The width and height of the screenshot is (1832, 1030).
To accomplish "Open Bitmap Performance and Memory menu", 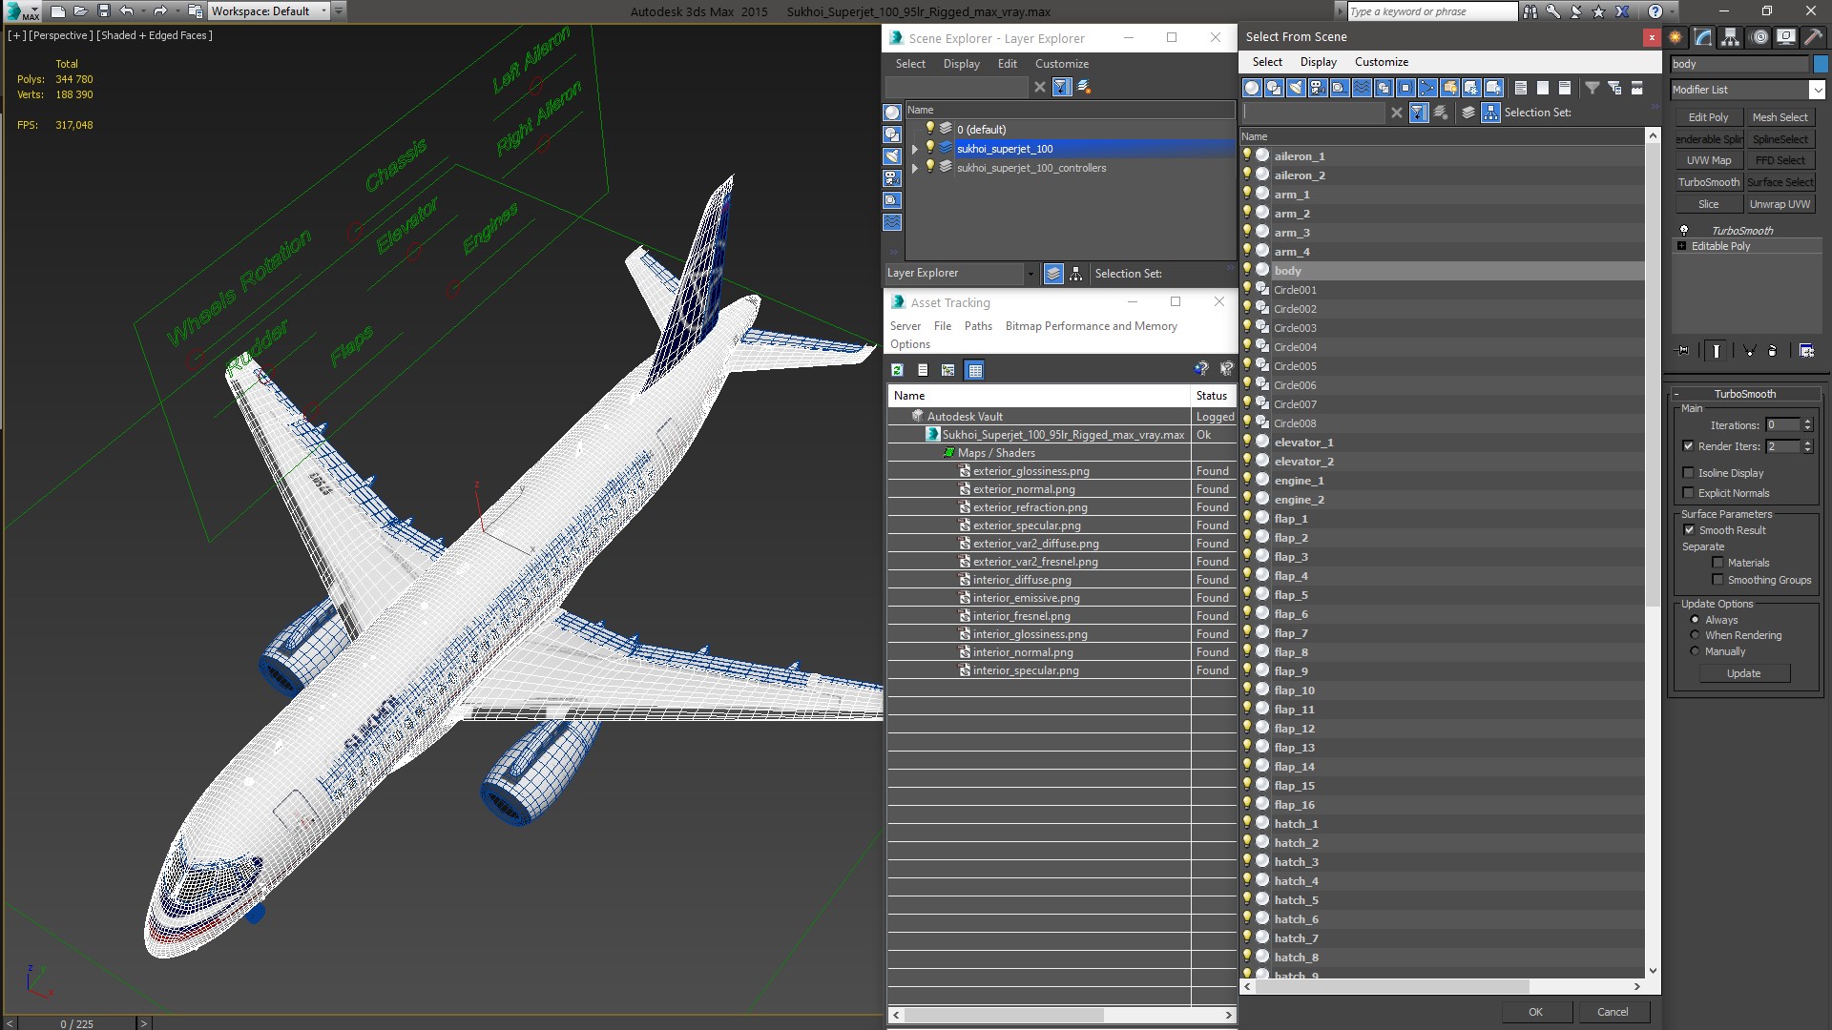I will pos(1091,326).
